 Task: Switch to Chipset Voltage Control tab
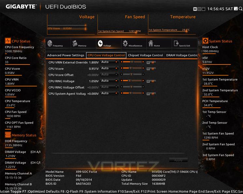point(145,55)
